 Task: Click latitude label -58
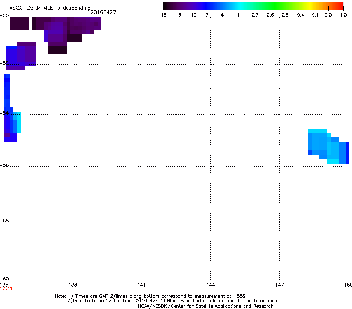(x=4, y=221)
